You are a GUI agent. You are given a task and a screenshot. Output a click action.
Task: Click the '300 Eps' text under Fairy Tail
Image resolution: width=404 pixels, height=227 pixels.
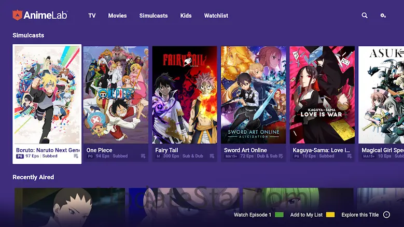click(171, 156)
